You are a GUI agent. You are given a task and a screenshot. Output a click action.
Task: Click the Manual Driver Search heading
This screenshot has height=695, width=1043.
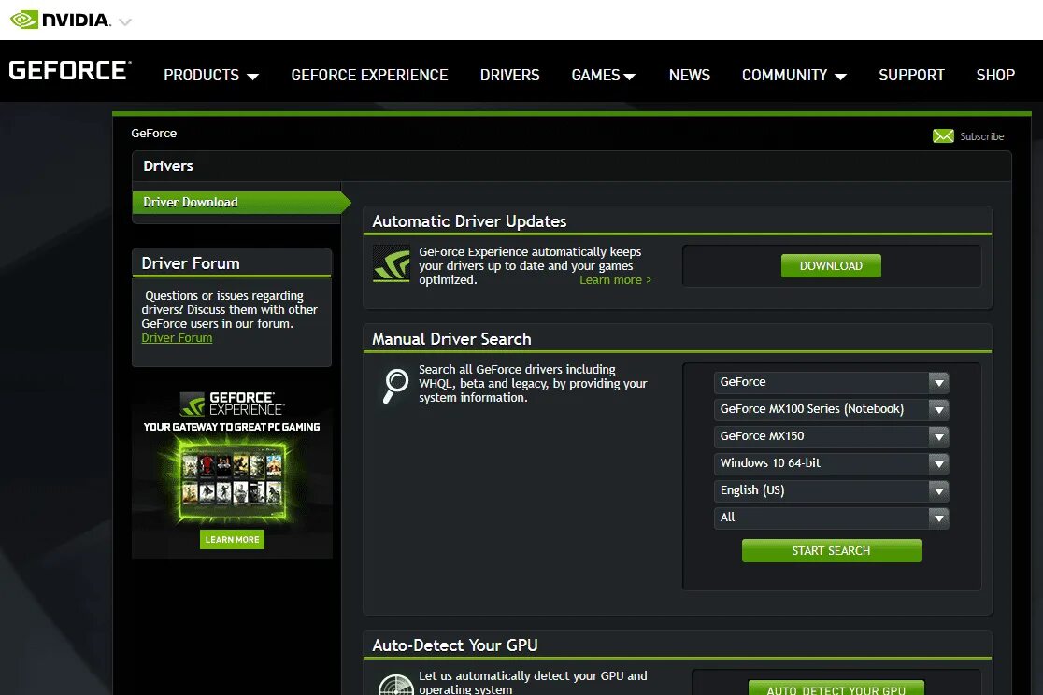(451, 339)
